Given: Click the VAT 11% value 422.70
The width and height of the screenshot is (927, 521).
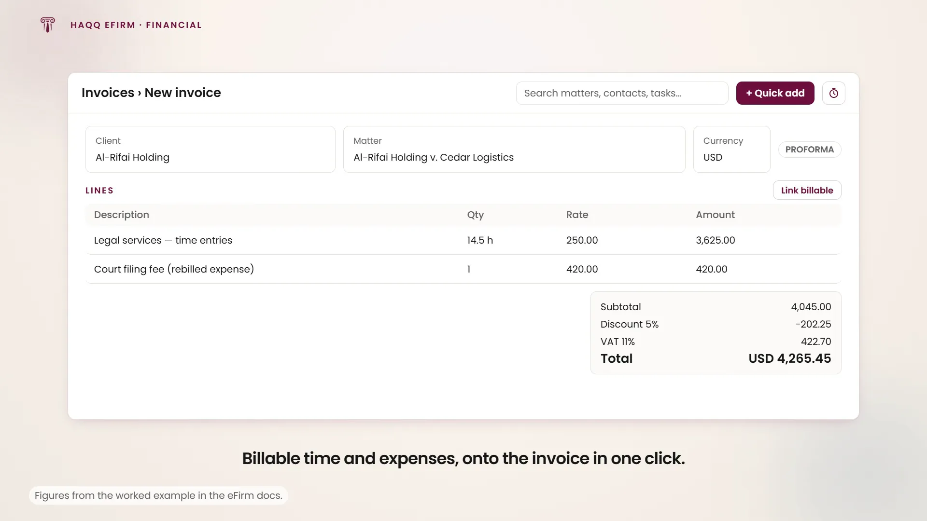Looking at the screenshot, I should pyautogui.click(x=815, y=342).
